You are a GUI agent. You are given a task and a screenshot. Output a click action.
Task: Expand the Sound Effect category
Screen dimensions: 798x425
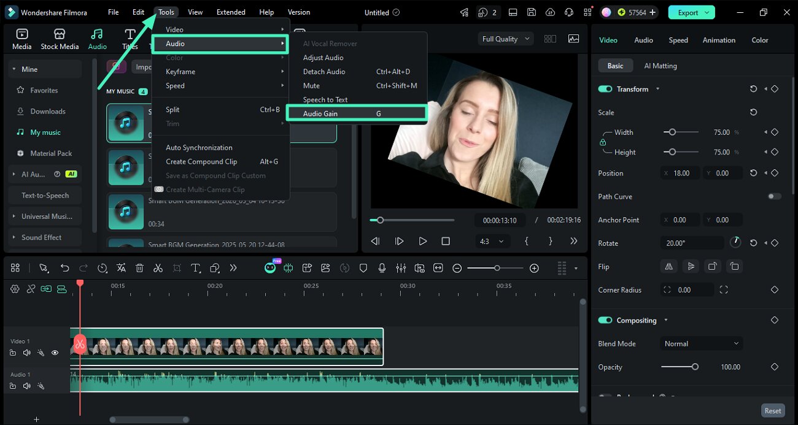14,237
